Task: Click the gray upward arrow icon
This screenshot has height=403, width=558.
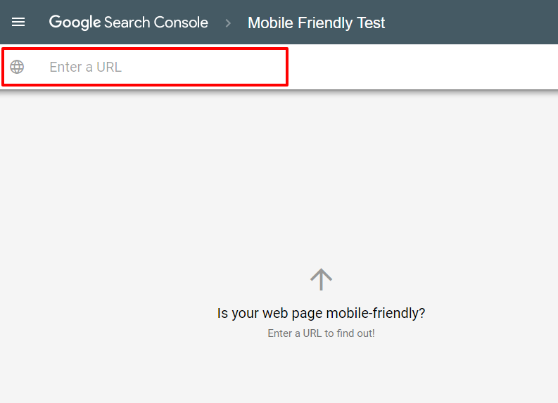Action: (x=321, y=279)
